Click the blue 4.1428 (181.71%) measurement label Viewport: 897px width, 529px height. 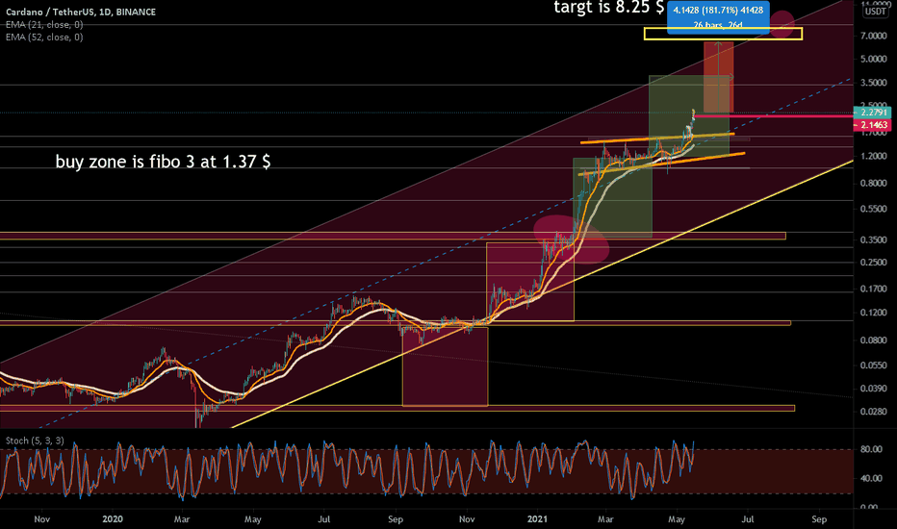718,16
